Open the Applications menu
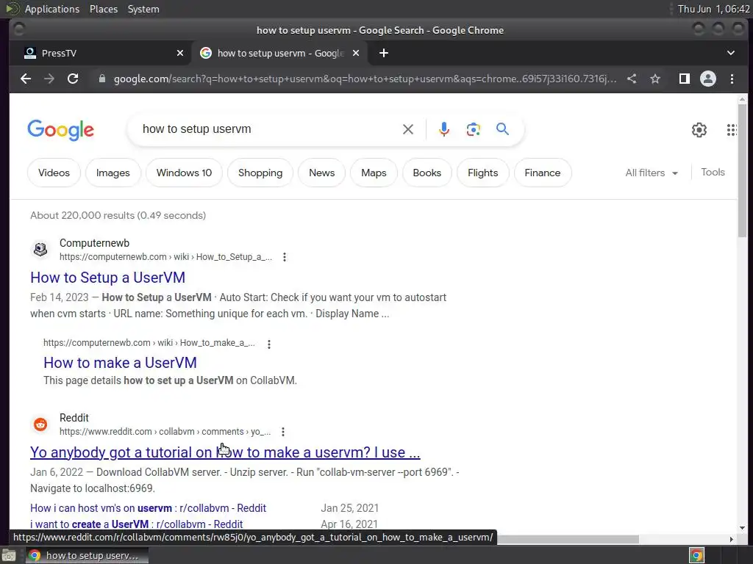The image size is (753, 564). point(52,9)
